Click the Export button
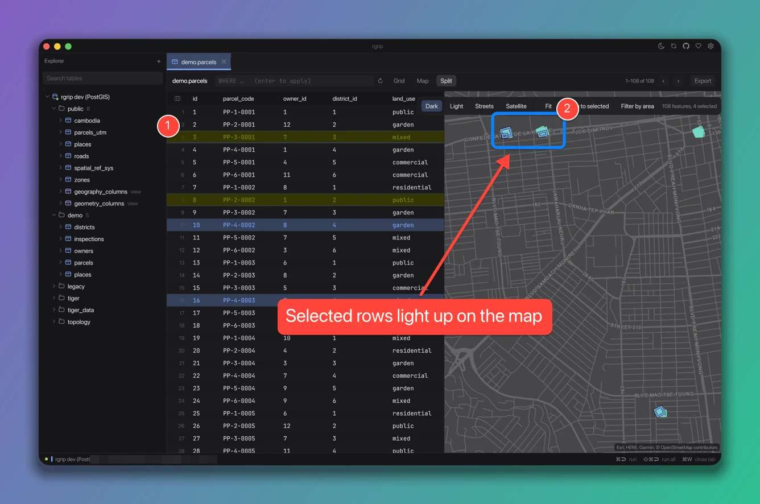Screen dimensions: 760x504 pyautogui.click(x=703, y=81)
